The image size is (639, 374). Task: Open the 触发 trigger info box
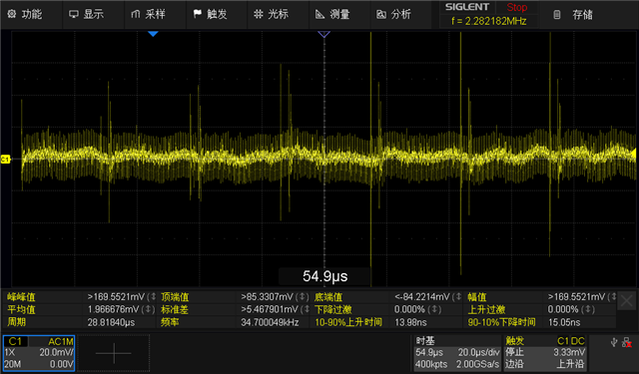click(x=545, y=352)
